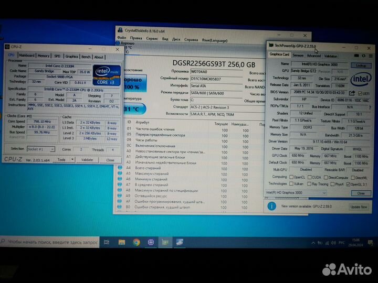The image size is (378, 283).
Task: Open the Справка menu in CrystalDiskInfo
Action: click(x=191, y=39)
